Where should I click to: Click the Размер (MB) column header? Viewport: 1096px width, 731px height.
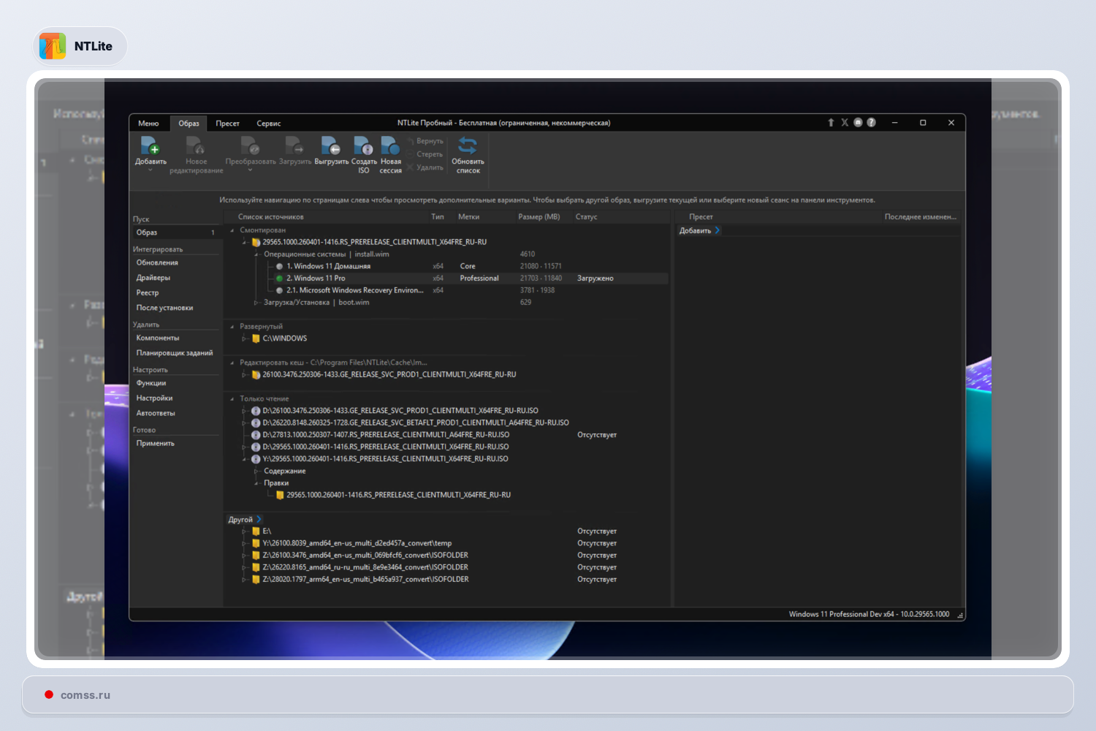coord(539,217)
